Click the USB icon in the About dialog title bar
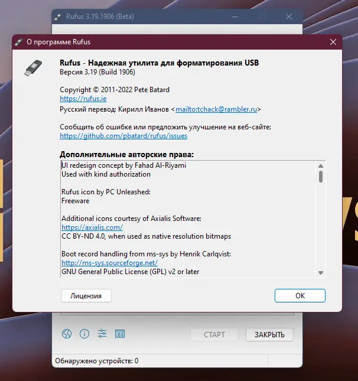 18,42
